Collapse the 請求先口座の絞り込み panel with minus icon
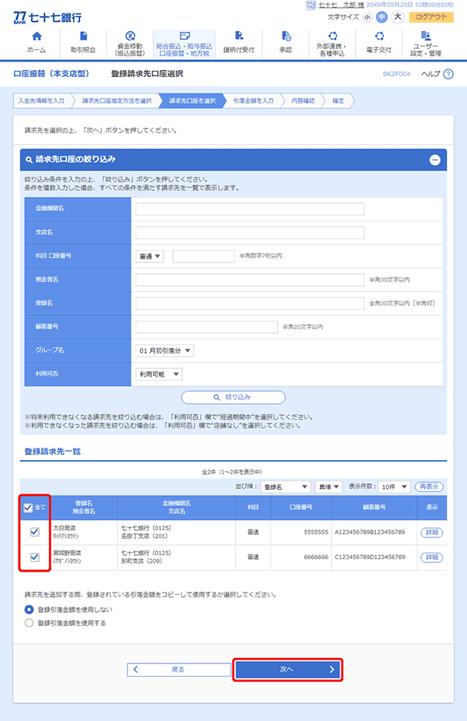The width and height of the screenshot is (467, 721). [435, 160]
